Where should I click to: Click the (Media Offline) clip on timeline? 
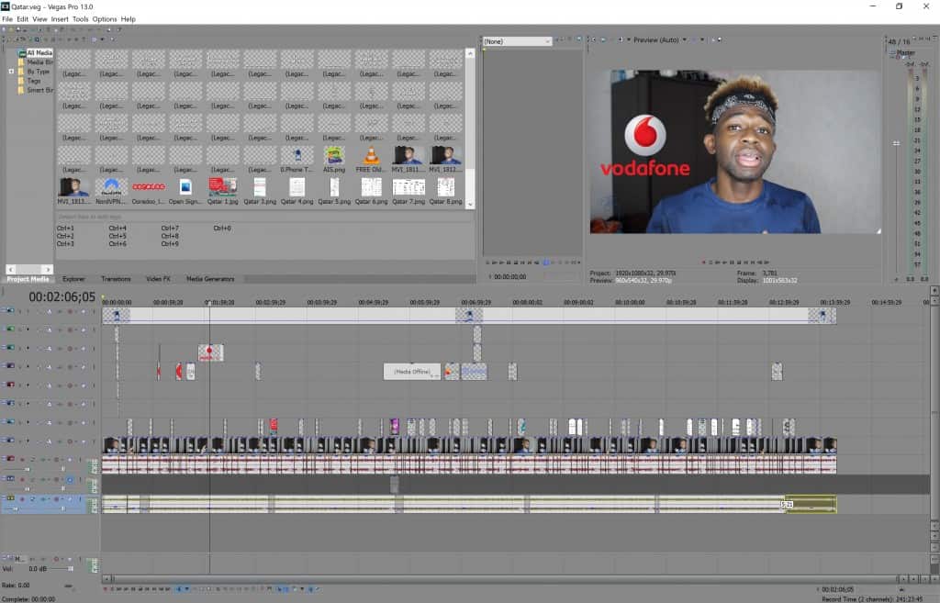[x=411, y=371]
